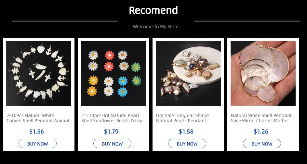Click the 'Recomend' section heading
This screenshot has width=307, height=164.
pos(153,10)
